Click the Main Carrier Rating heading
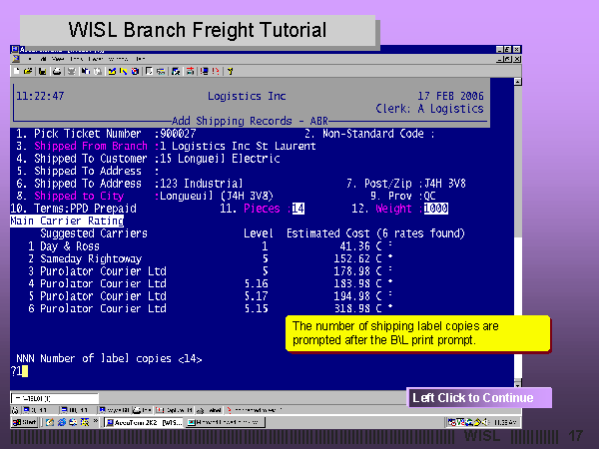 [67, 222]
